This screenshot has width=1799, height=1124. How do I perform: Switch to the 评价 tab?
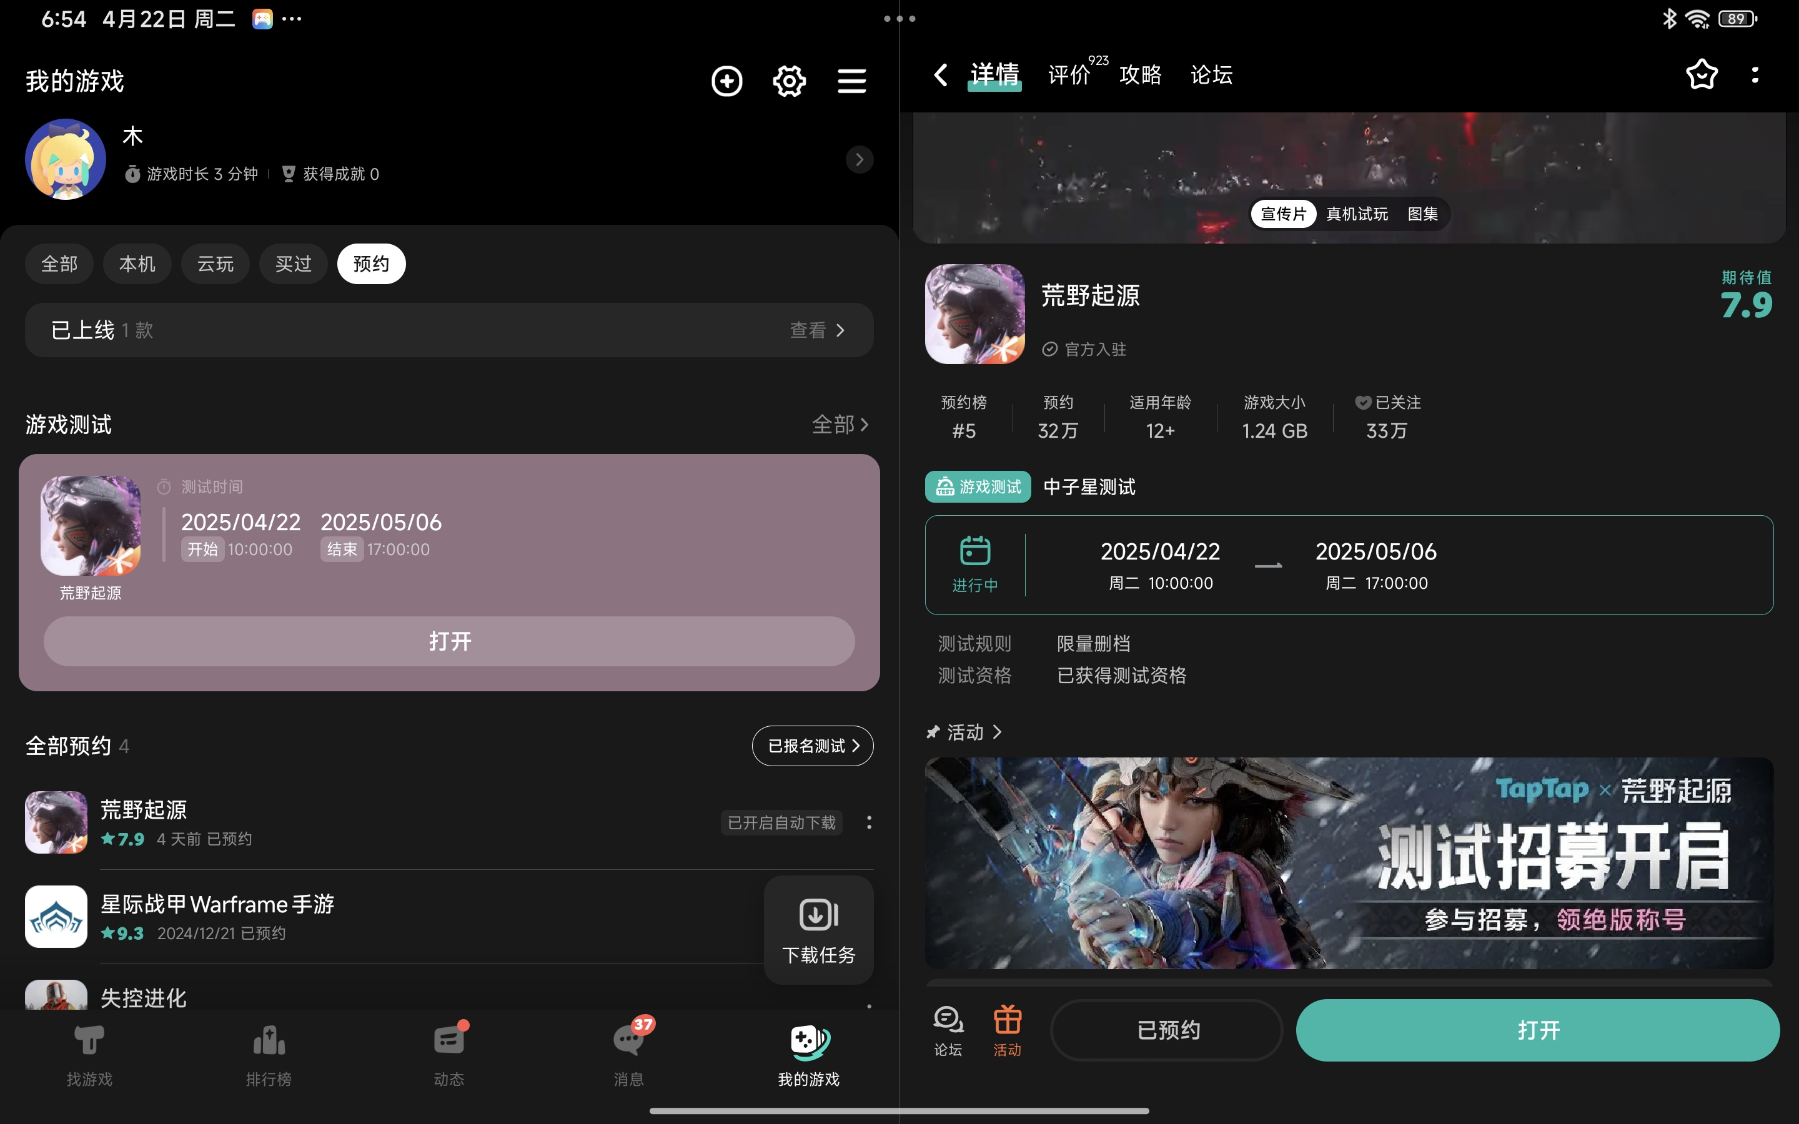1070,74
